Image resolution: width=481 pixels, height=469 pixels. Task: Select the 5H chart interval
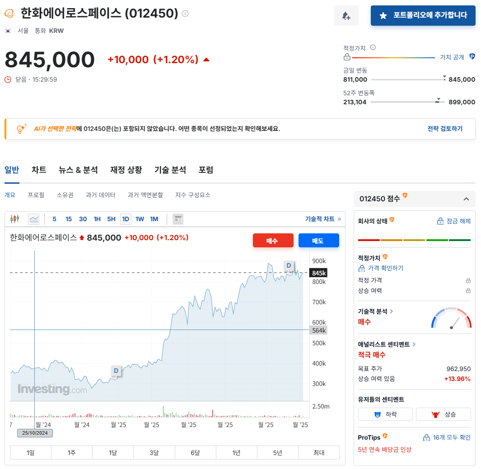(112, 219)
